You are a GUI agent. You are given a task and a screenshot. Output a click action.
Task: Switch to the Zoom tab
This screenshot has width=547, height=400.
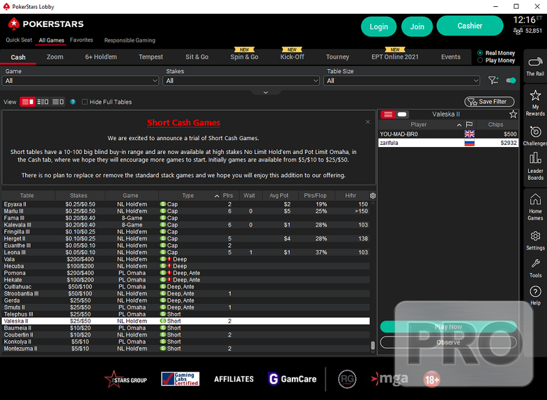click(55, 57)
